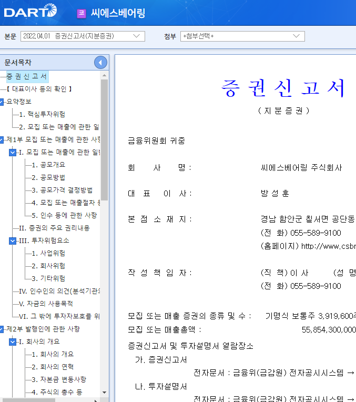Screen dimensions: 356x402
Task: Click the (지분증권) subtitle
Action: [x=283, y=110]
